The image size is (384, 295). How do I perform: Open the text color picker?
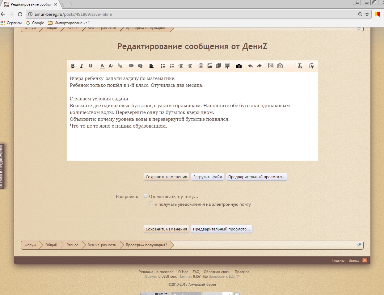click(102, 66)
